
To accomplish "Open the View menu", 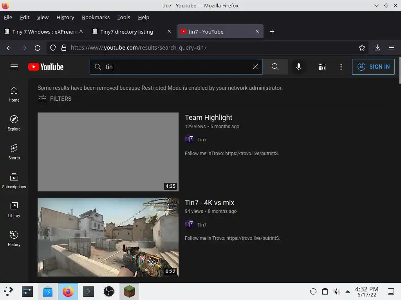I will coord(43,17).
